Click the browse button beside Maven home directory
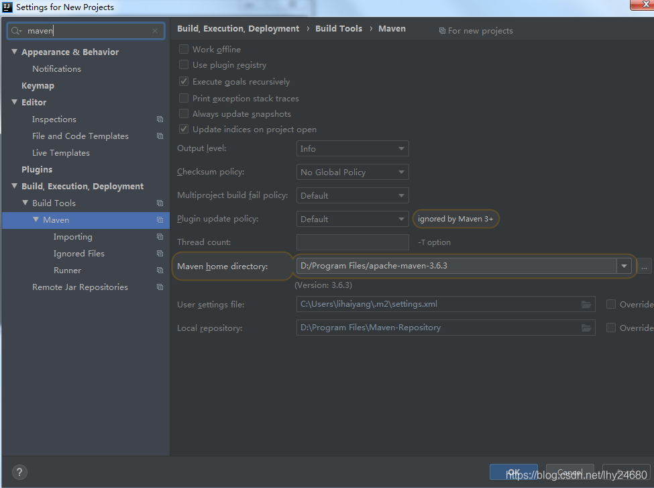Image resolution: width=654 pixels, height=488 pixels. [644, 266]
